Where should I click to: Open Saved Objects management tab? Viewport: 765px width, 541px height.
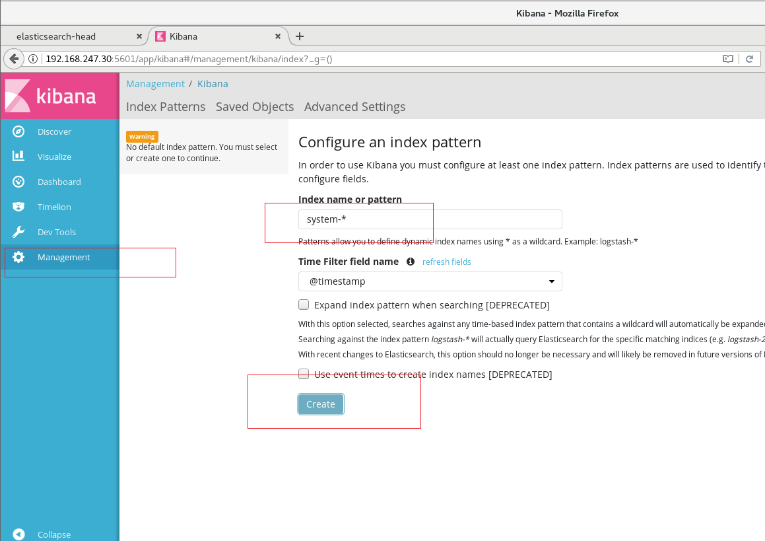[255, 106]
